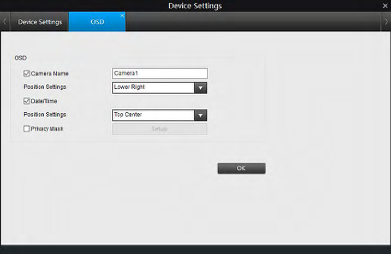
Task: Click the right tab-scroll arrow
Action: click(386, 22)
